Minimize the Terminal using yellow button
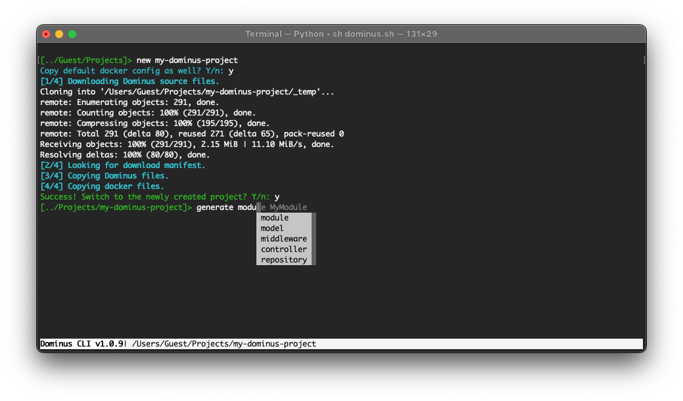This screenshot has height=401, width=683. (59, 34)
